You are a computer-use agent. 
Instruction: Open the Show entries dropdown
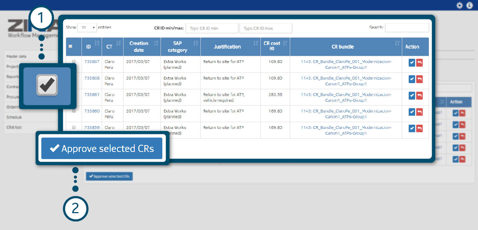(x=87, y=28)
